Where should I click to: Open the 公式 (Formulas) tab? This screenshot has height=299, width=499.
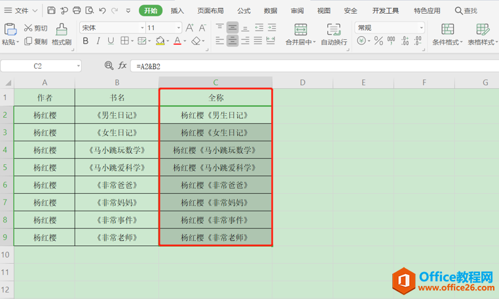[244, 11]
